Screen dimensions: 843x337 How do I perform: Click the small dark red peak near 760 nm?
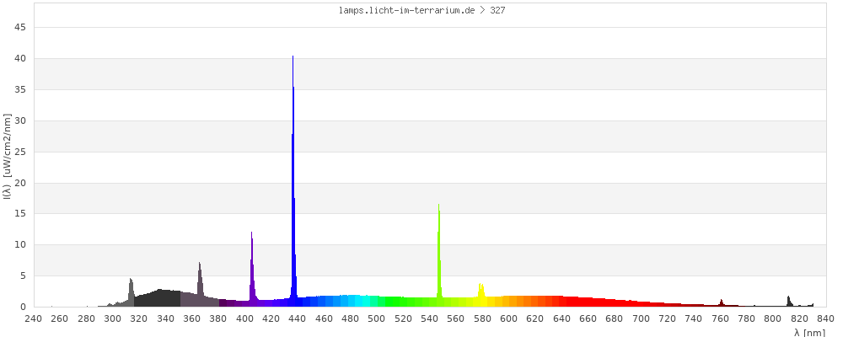pos(721,303)
